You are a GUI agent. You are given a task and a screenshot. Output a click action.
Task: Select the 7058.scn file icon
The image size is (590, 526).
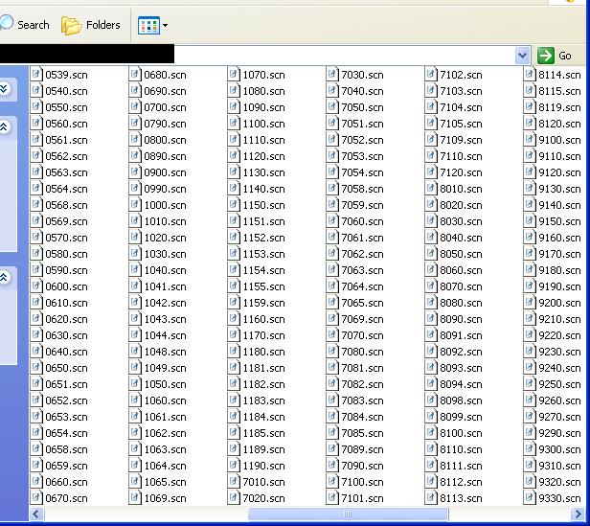pyautogui.click(x=331, y=188)
